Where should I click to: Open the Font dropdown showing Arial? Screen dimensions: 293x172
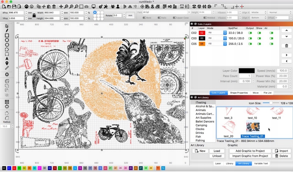tap(166, 12)
